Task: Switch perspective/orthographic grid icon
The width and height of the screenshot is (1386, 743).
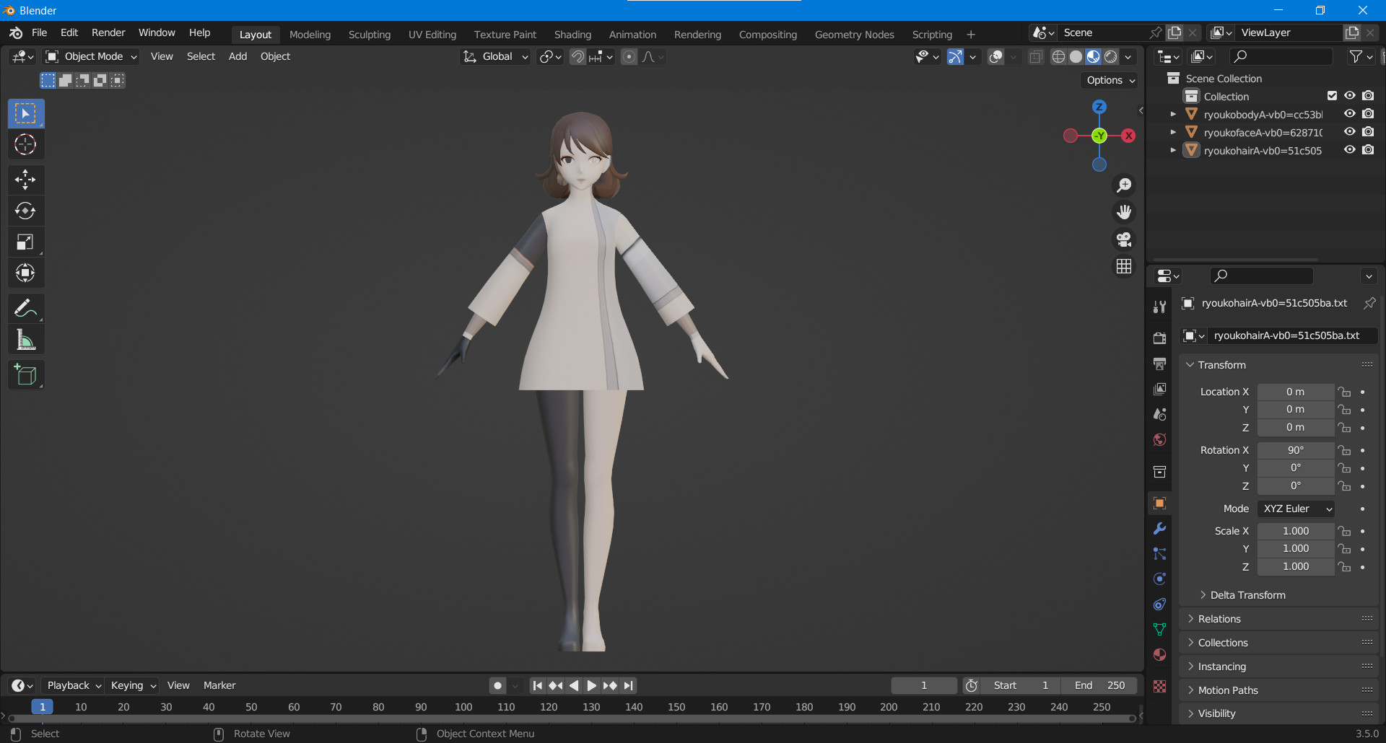Action: point(1124,266)
